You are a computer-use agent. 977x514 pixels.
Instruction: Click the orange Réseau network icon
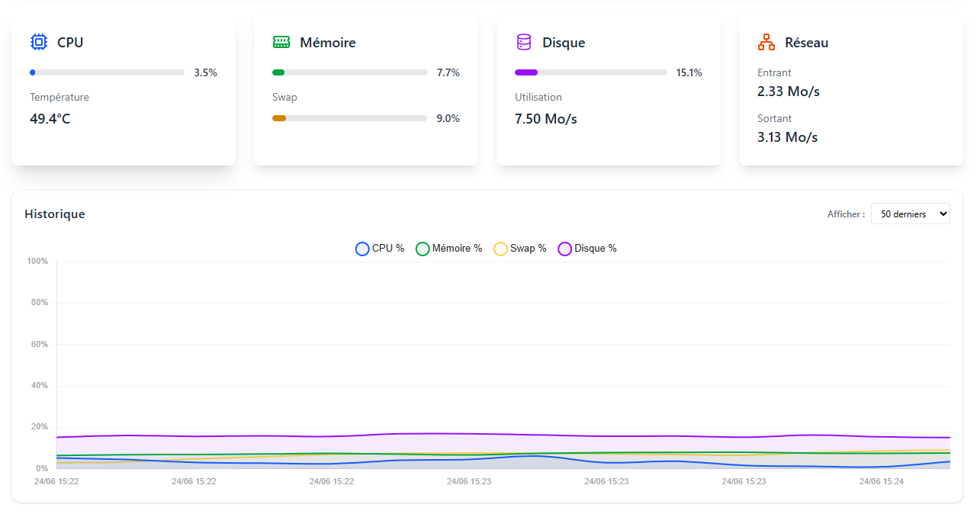766,42
